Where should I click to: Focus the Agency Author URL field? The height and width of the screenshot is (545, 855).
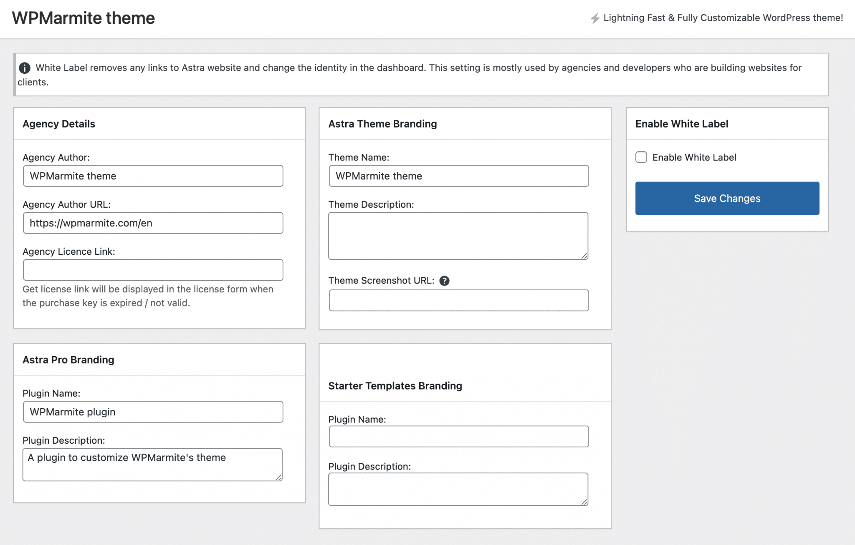pyautogui.click(x=153, y=223)
